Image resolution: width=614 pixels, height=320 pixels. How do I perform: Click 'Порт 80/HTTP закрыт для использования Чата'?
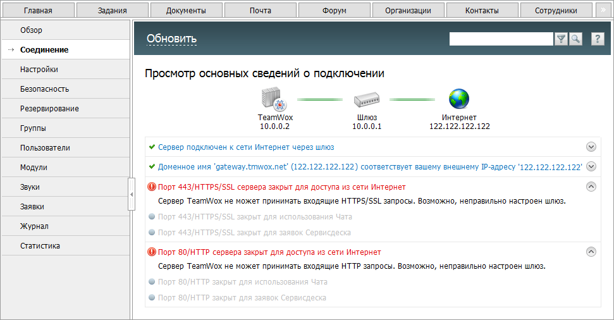point(242,282)
